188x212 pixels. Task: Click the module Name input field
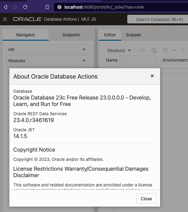coord(138,60)
